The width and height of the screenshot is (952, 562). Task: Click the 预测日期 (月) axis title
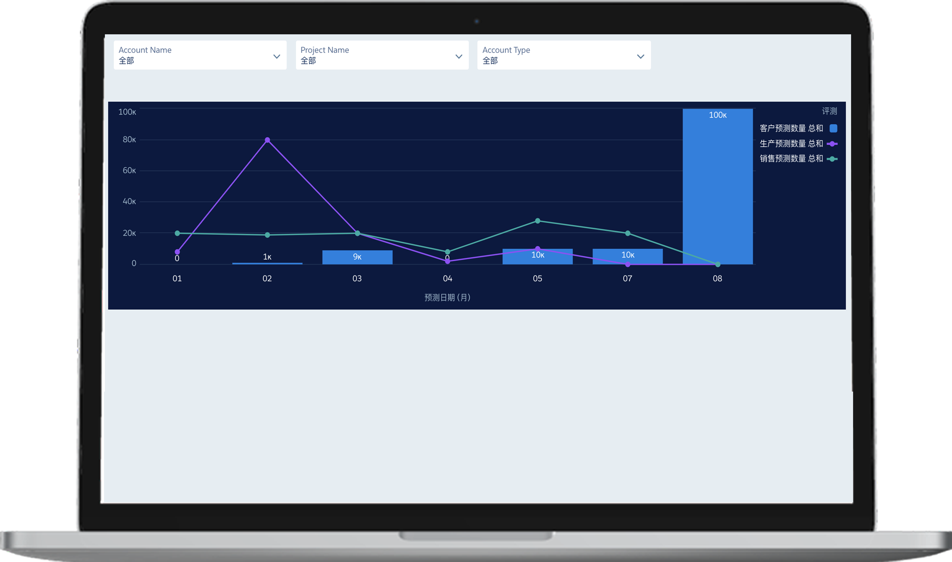pos(447,298)
